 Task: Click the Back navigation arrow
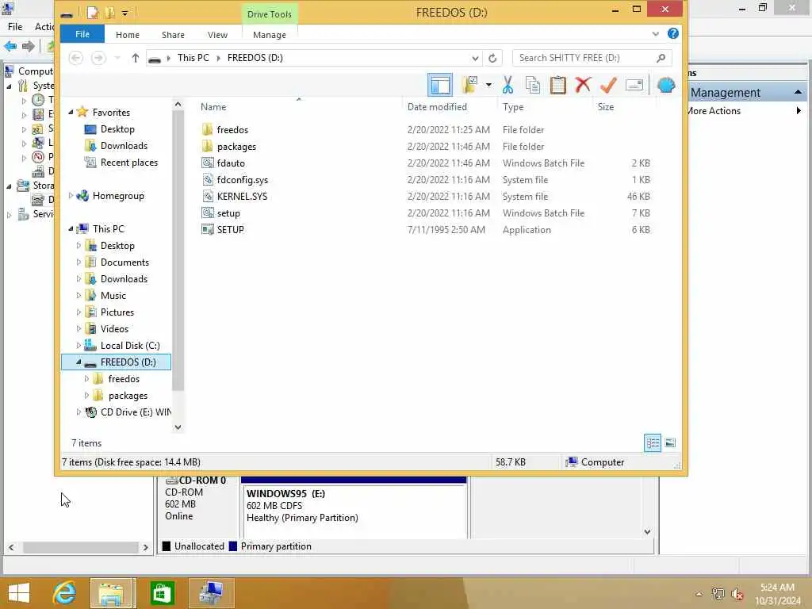pyautogui.click(x=75, y=58)
